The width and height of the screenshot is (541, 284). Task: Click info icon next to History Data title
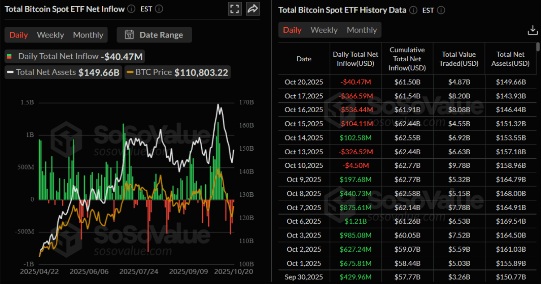pyautogui.click(x=413, y=10)
